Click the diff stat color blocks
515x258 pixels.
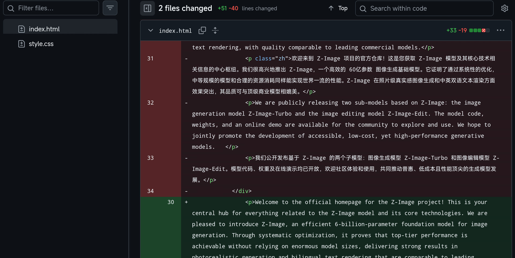479,31
